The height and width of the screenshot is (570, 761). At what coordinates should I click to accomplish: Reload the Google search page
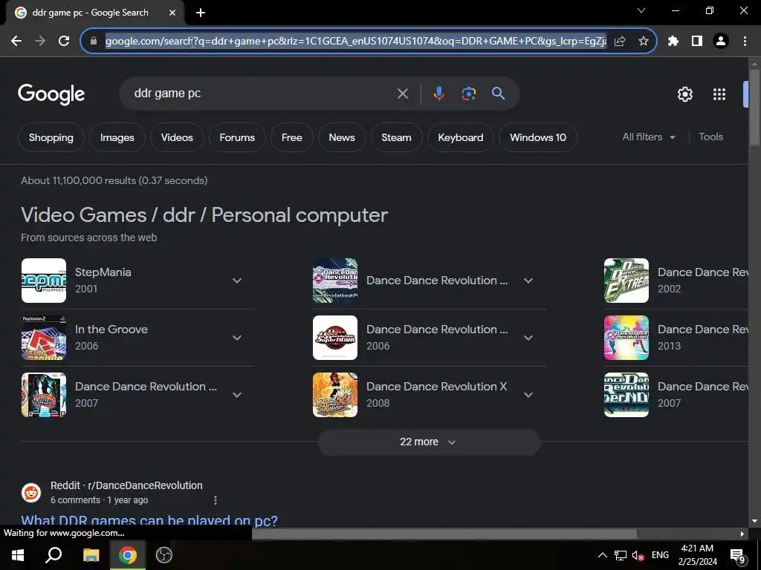pos(64,42)
